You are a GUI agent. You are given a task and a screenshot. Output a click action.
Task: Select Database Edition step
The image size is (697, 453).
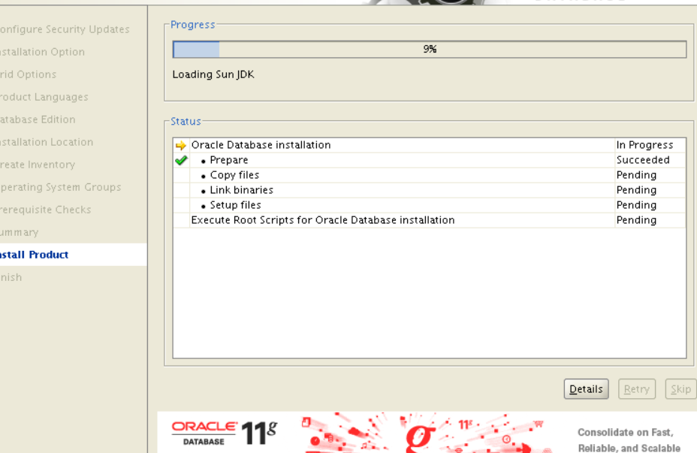point(38,119)
